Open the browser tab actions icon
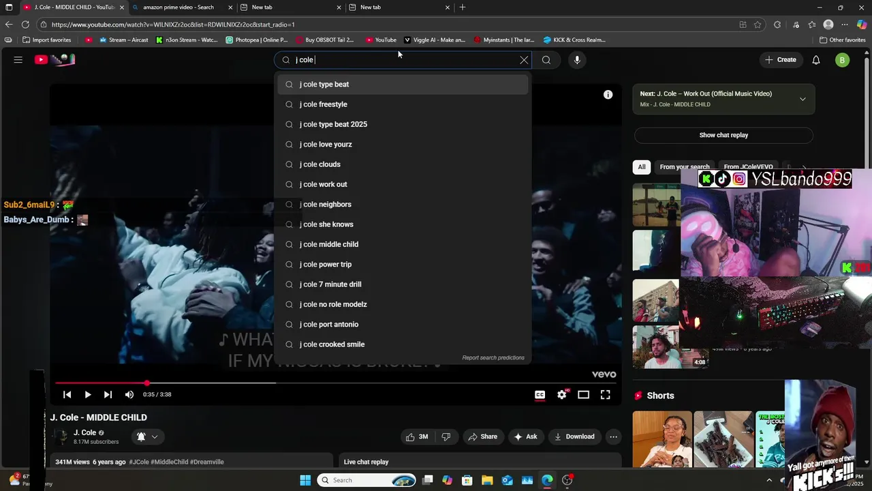This screenshot has height=491, width=872. [9, 7]
